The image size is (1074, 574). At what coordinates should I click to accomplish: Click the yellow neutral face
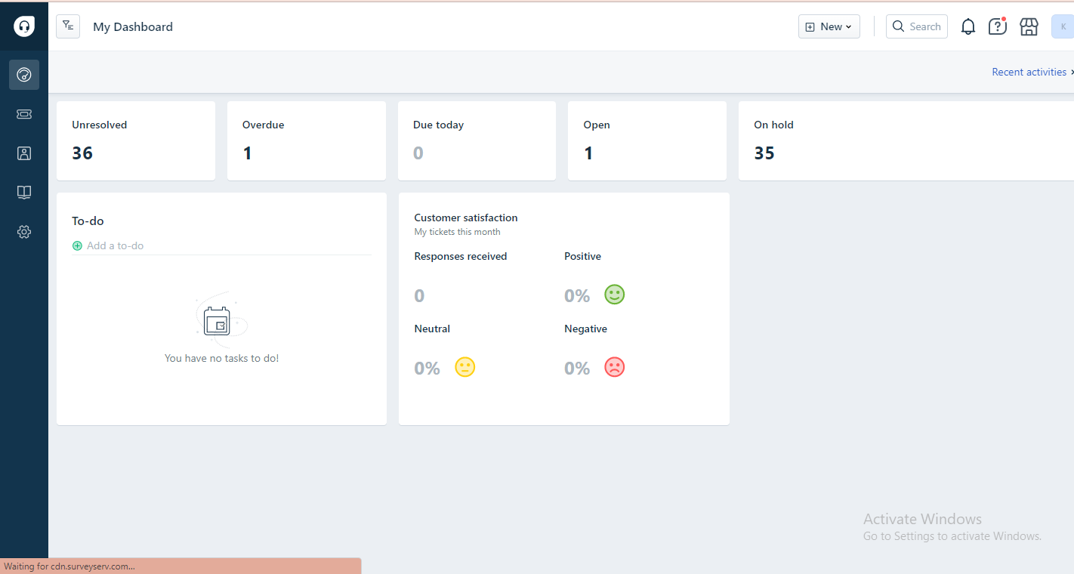click(x=465, y=368)
